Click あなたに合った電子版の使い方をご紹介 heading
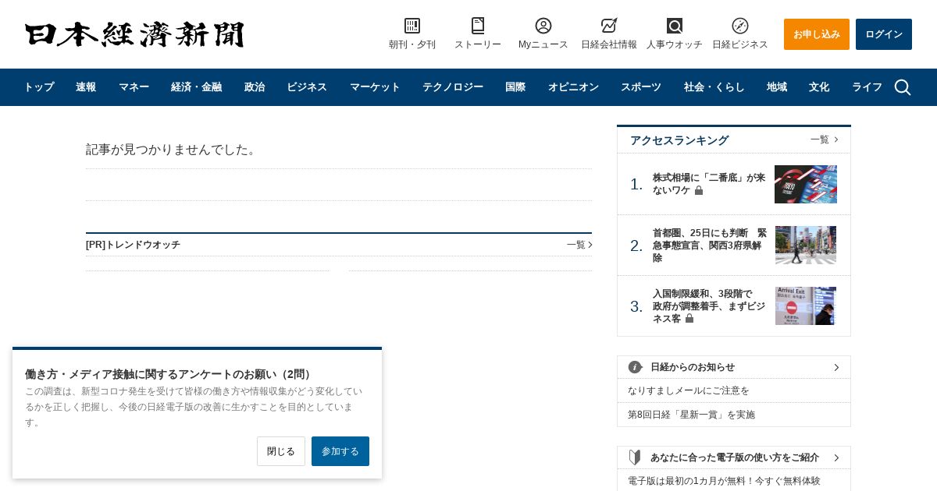 [x=735, y=457]
